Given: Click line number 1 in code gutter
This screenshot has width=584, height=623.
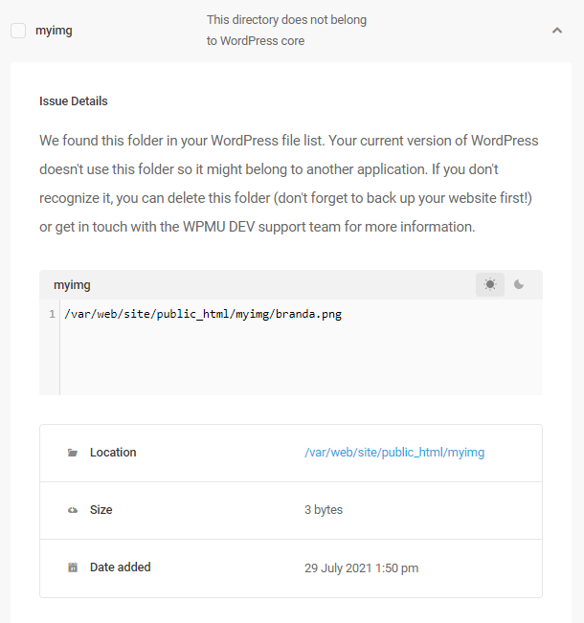Looking at the screenshot, I should pyautogui.click(x=52, y=314).
